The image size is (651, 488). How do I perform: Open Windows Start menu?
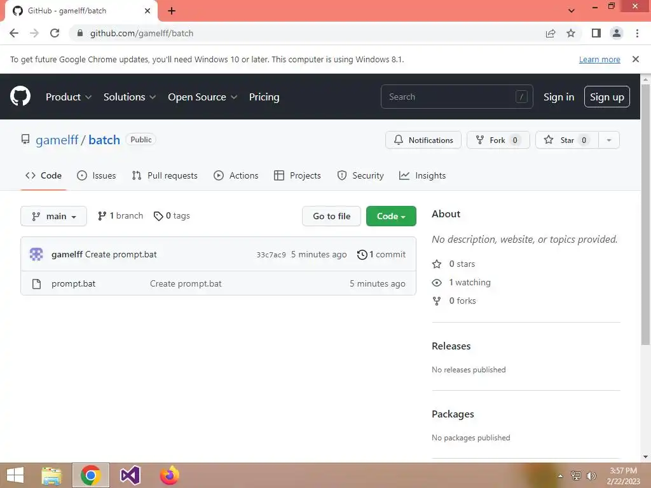15,475
